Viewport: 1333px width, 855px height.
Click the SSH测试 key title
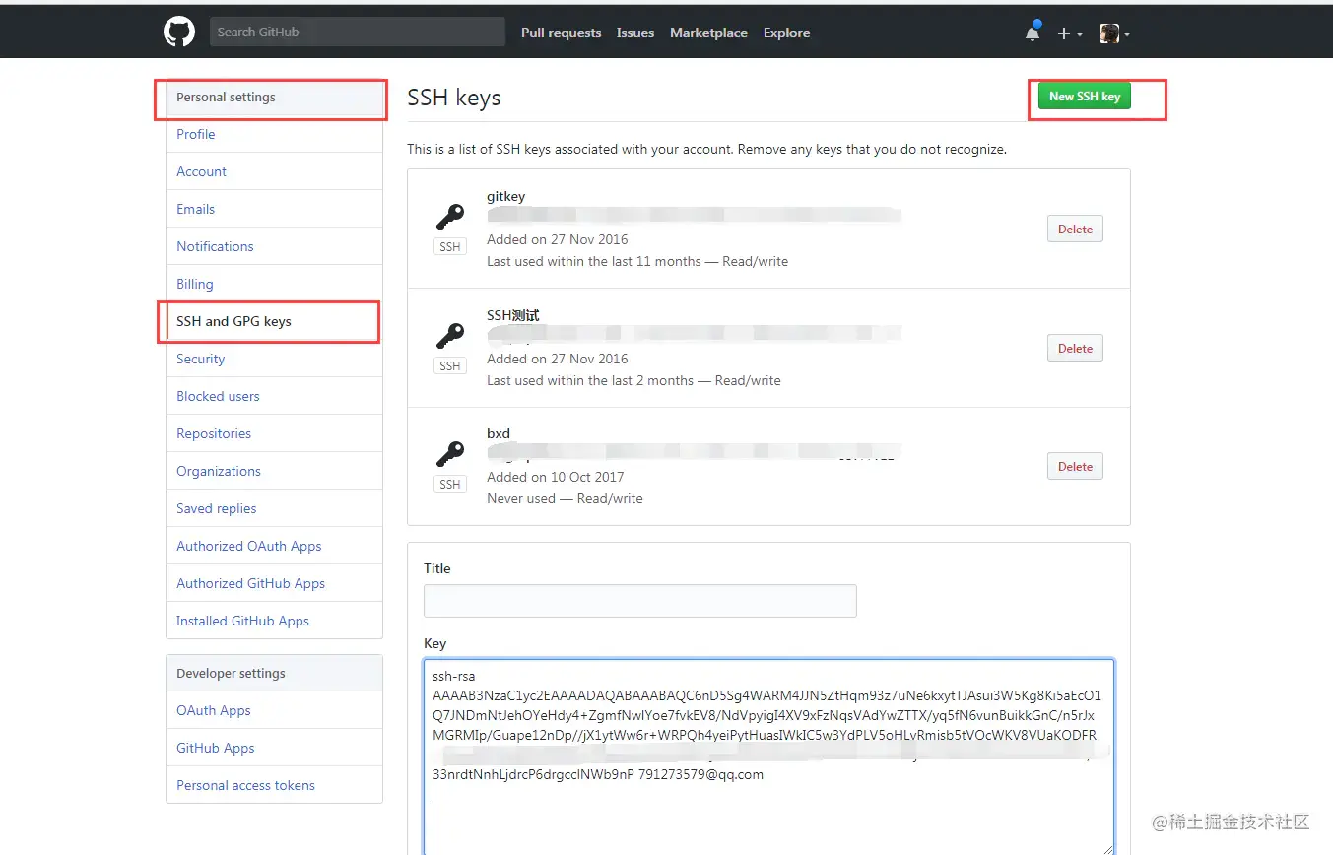pyautogui.click(x=512, y=315)
